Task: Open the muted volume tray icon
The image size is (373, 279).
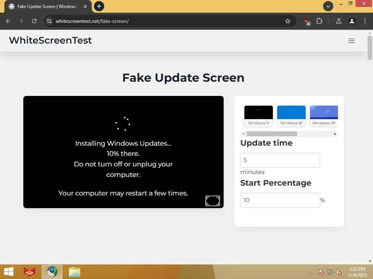Action: pyautogui.click(x=338, y=272)
